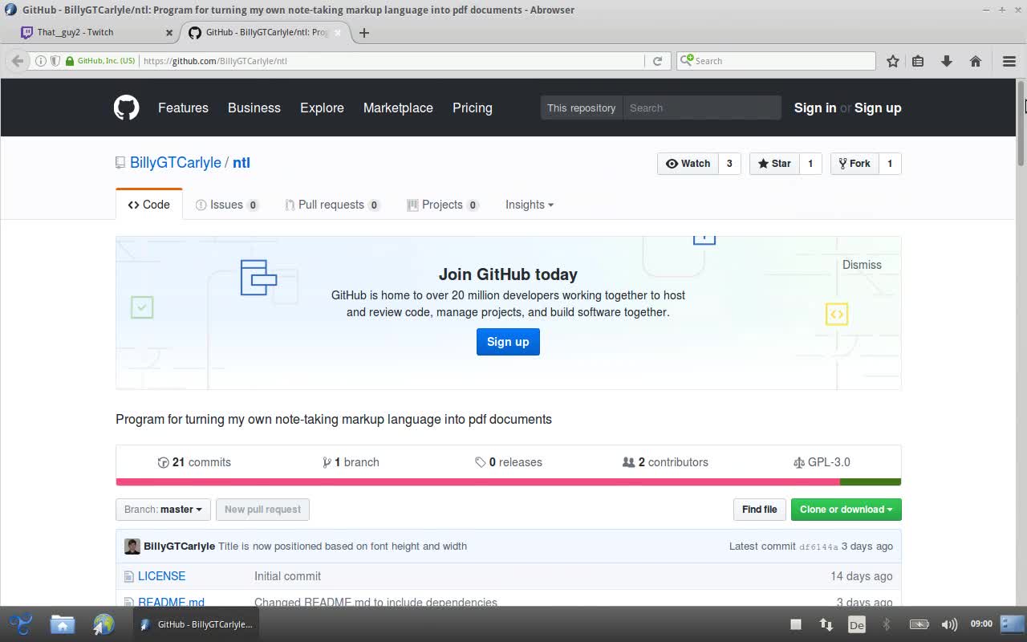Click the browser back arrow button

coord(17,61)
